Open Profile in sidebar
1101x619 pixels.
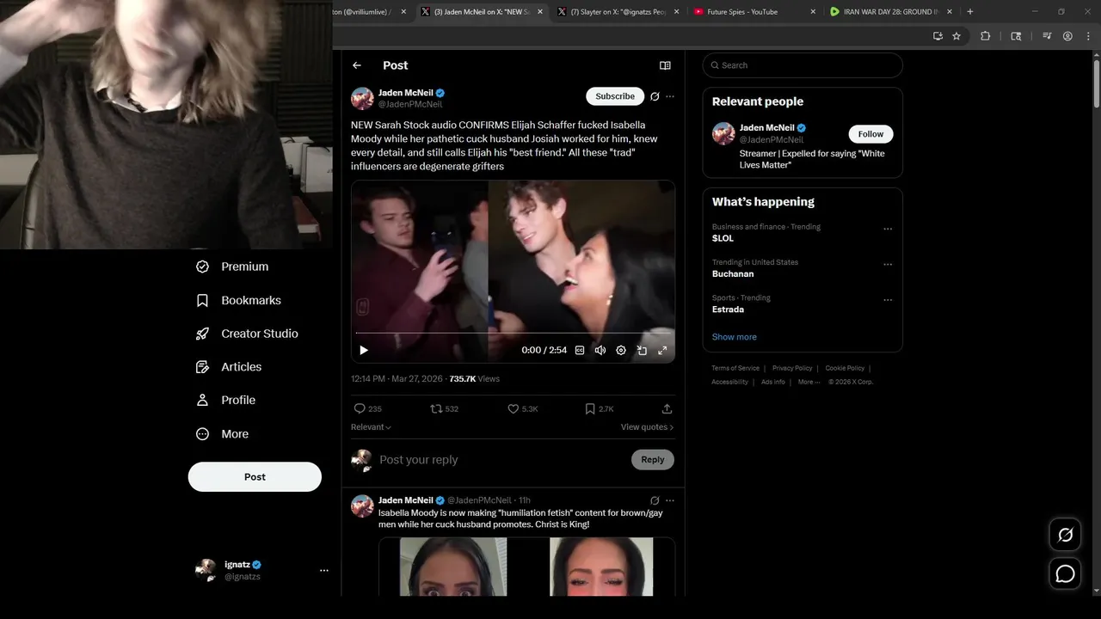click(225, 400)
